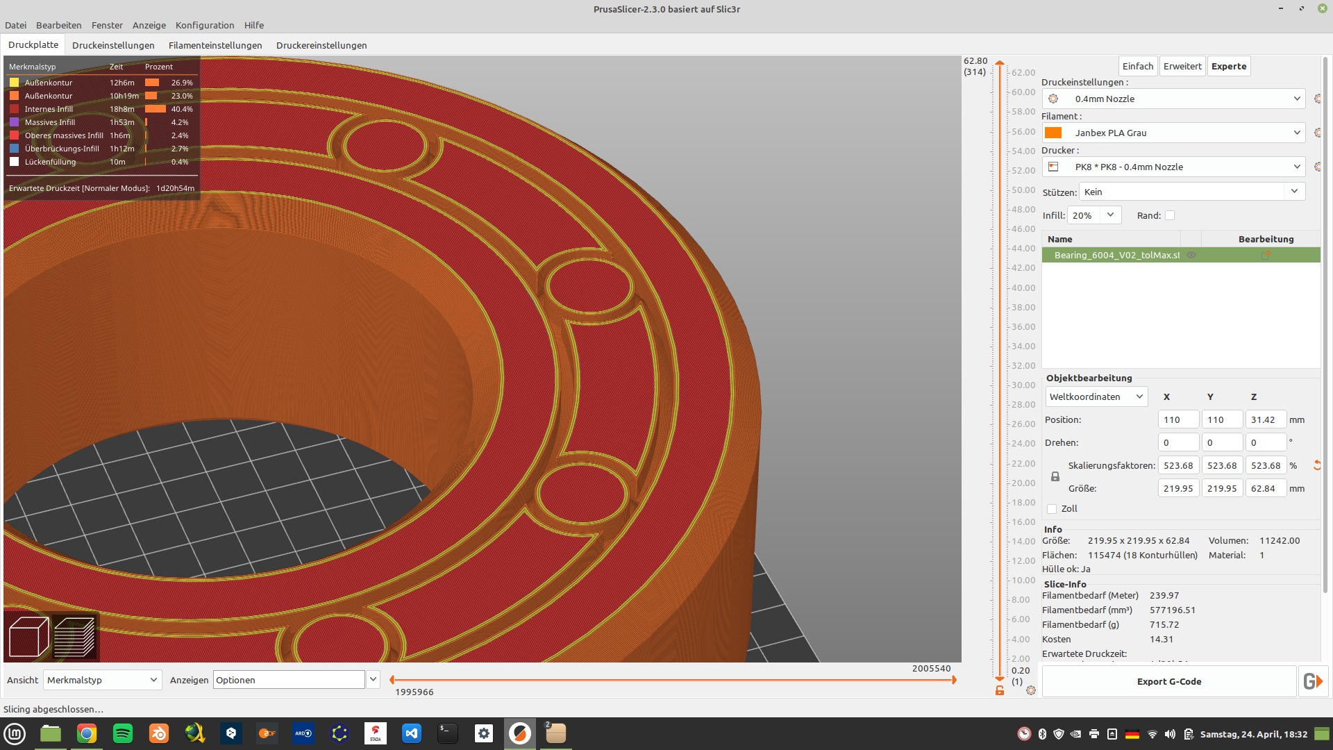
Task: Switch to 3D editor view cube icon
Action: (28, 637)
